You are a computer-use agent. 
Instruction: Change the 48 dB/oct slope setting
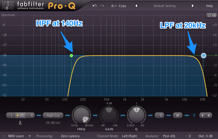point(53,123)
